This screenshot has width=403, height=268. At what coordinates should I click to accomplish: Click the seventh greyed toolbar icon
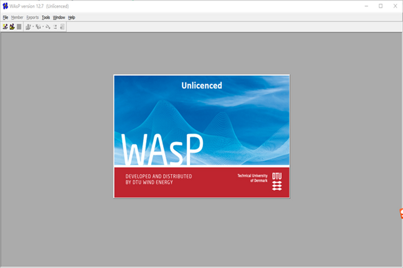point(55,27)
